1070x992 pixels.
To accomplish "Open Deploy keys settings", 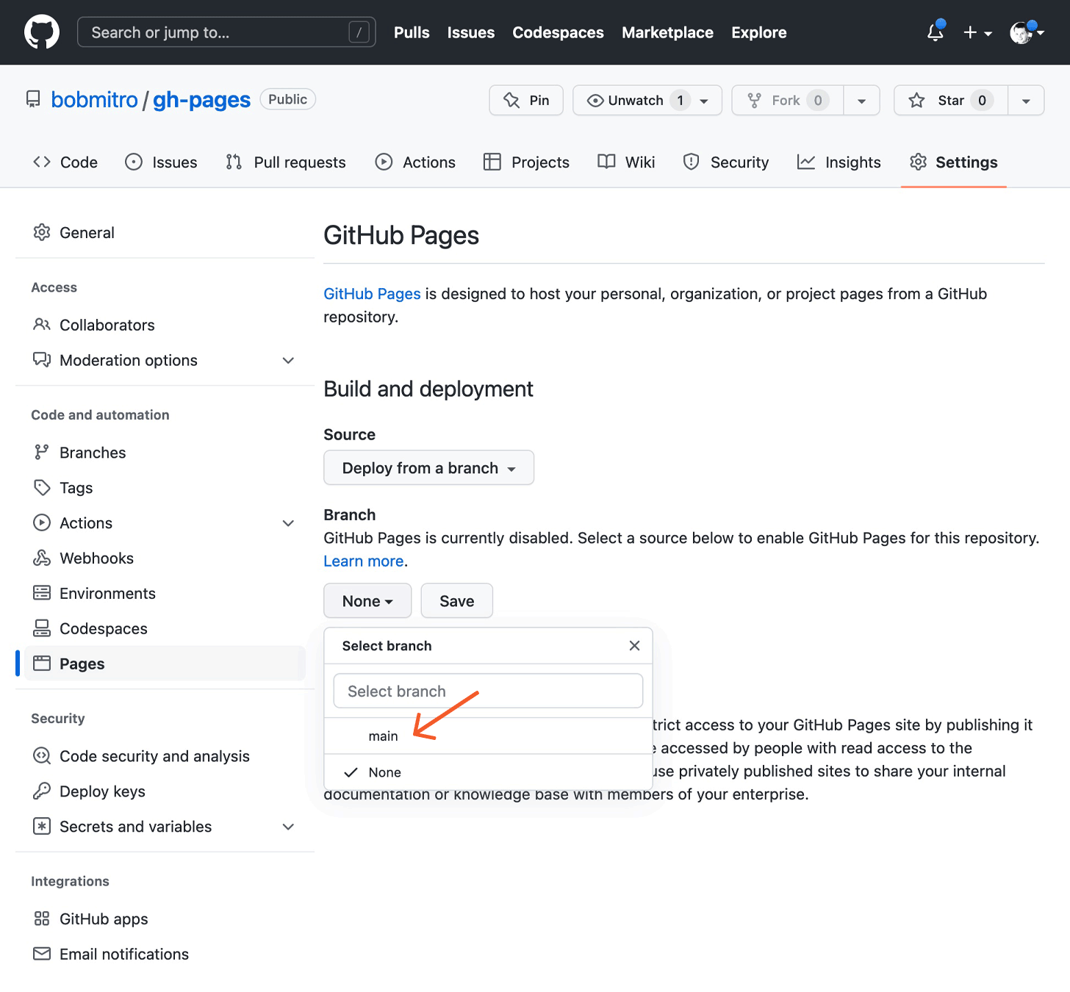I will coord(102,791).
